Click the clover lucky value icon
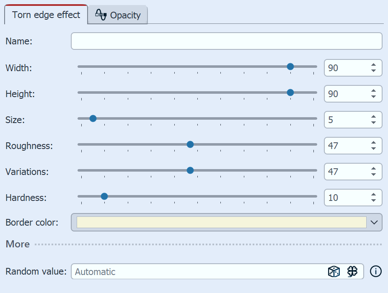 point(352,272)
